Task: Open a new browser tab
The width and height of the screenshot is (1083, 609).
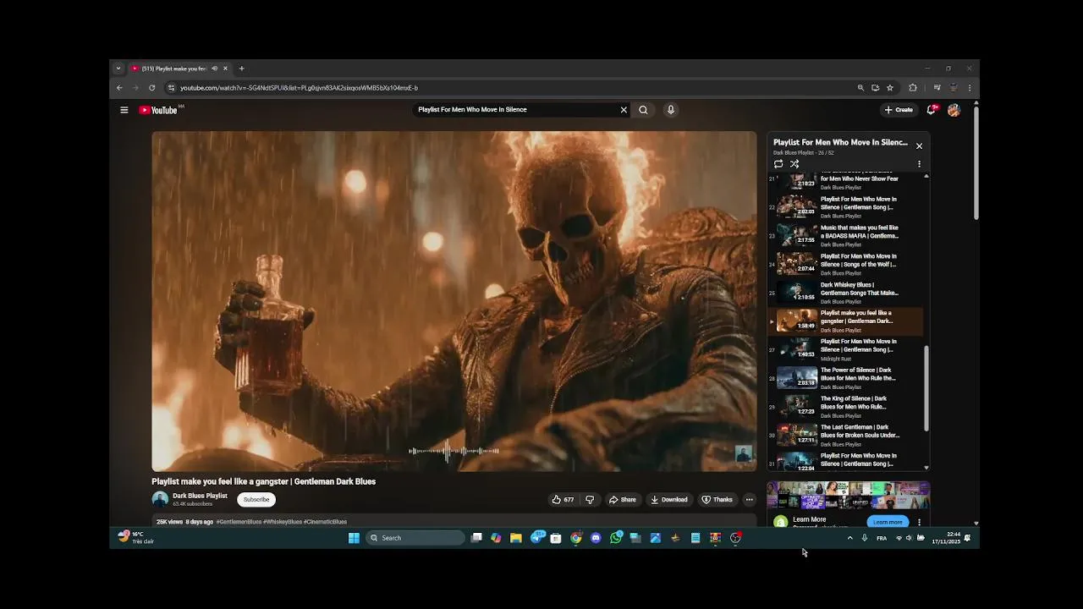Action: tap(241, 69)
